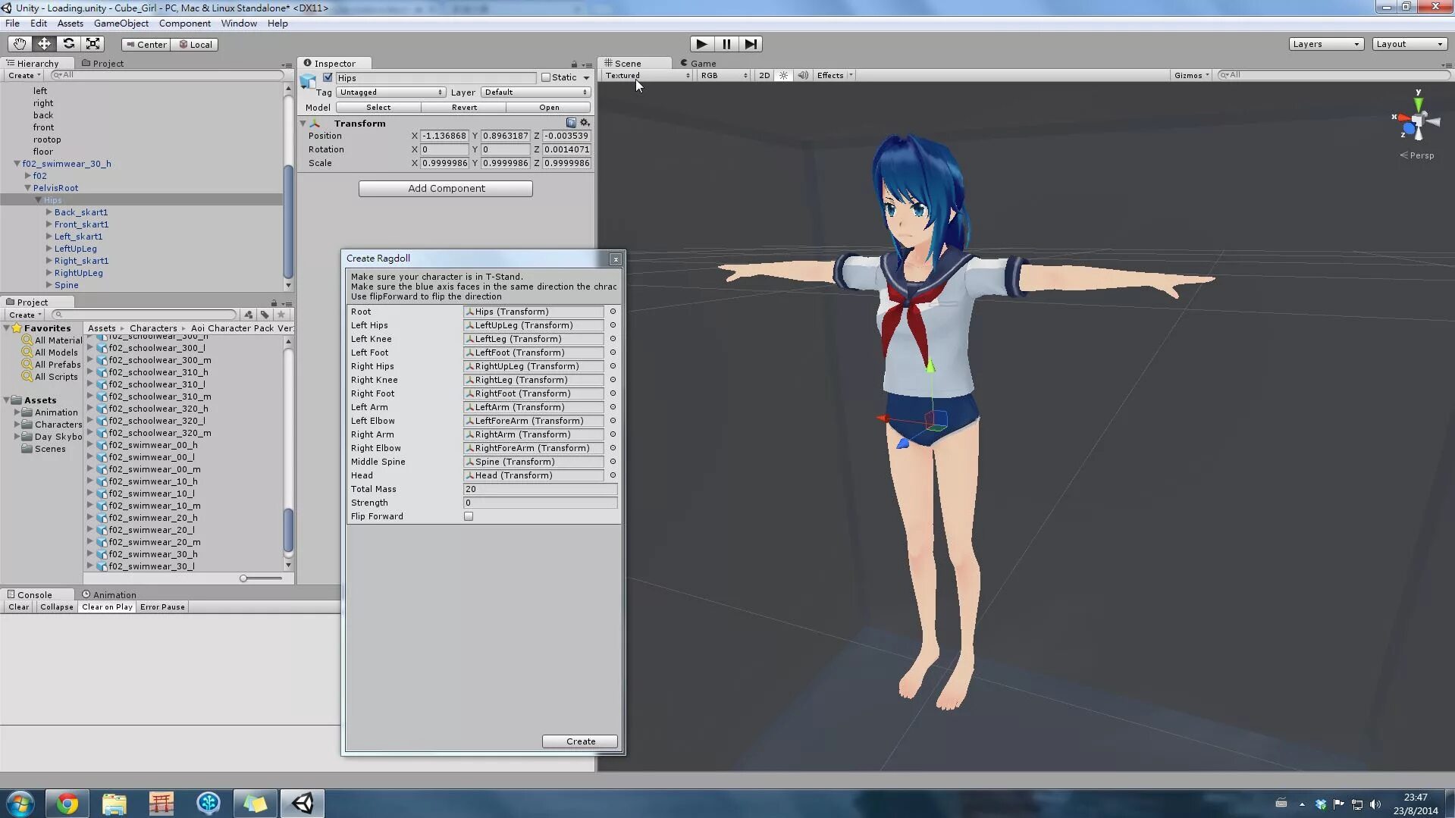Search by type in Project panel
The image size is (1455, 818).
[248, 315]
